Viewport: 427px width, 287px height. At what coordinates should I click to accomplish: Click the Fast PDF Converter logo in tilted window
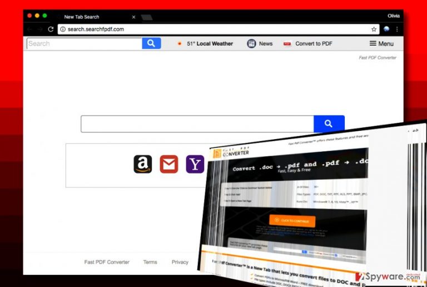tap(231, 152)
